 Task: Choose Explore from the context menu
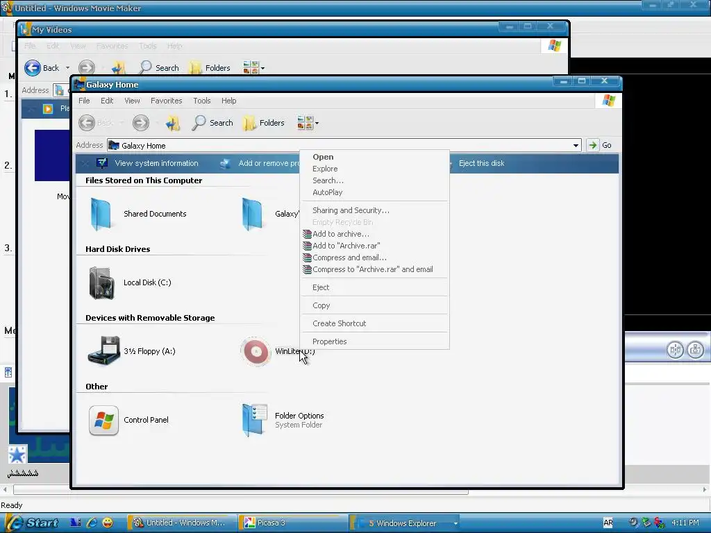coord(325,169)
